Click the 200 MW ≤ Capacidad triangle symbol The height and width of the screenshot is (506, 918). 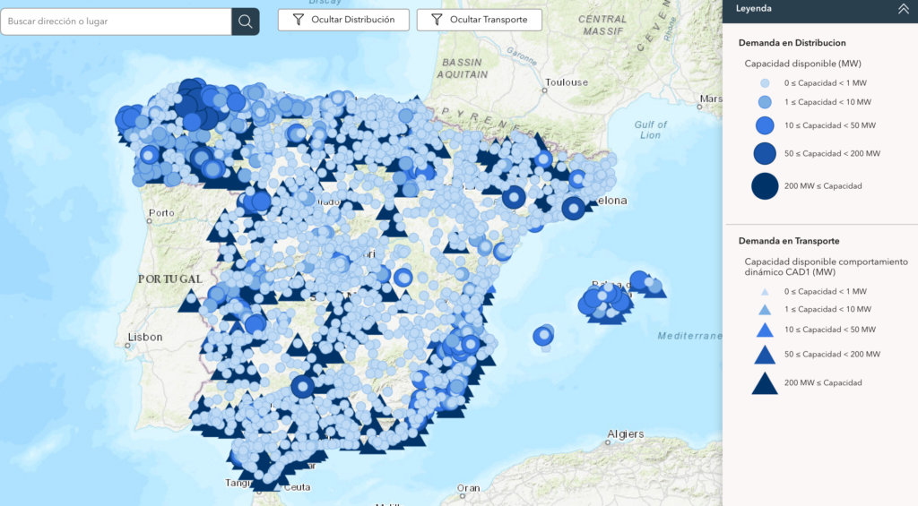point(765,383)
